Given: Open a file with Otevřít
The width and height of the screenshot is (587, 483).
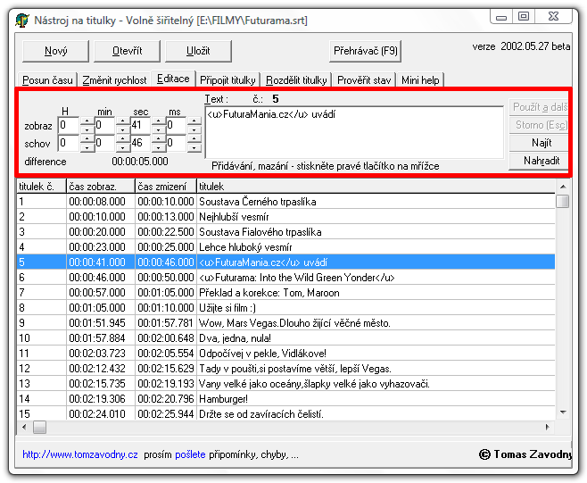Looking at the screenshot, I should click(127, 51).
